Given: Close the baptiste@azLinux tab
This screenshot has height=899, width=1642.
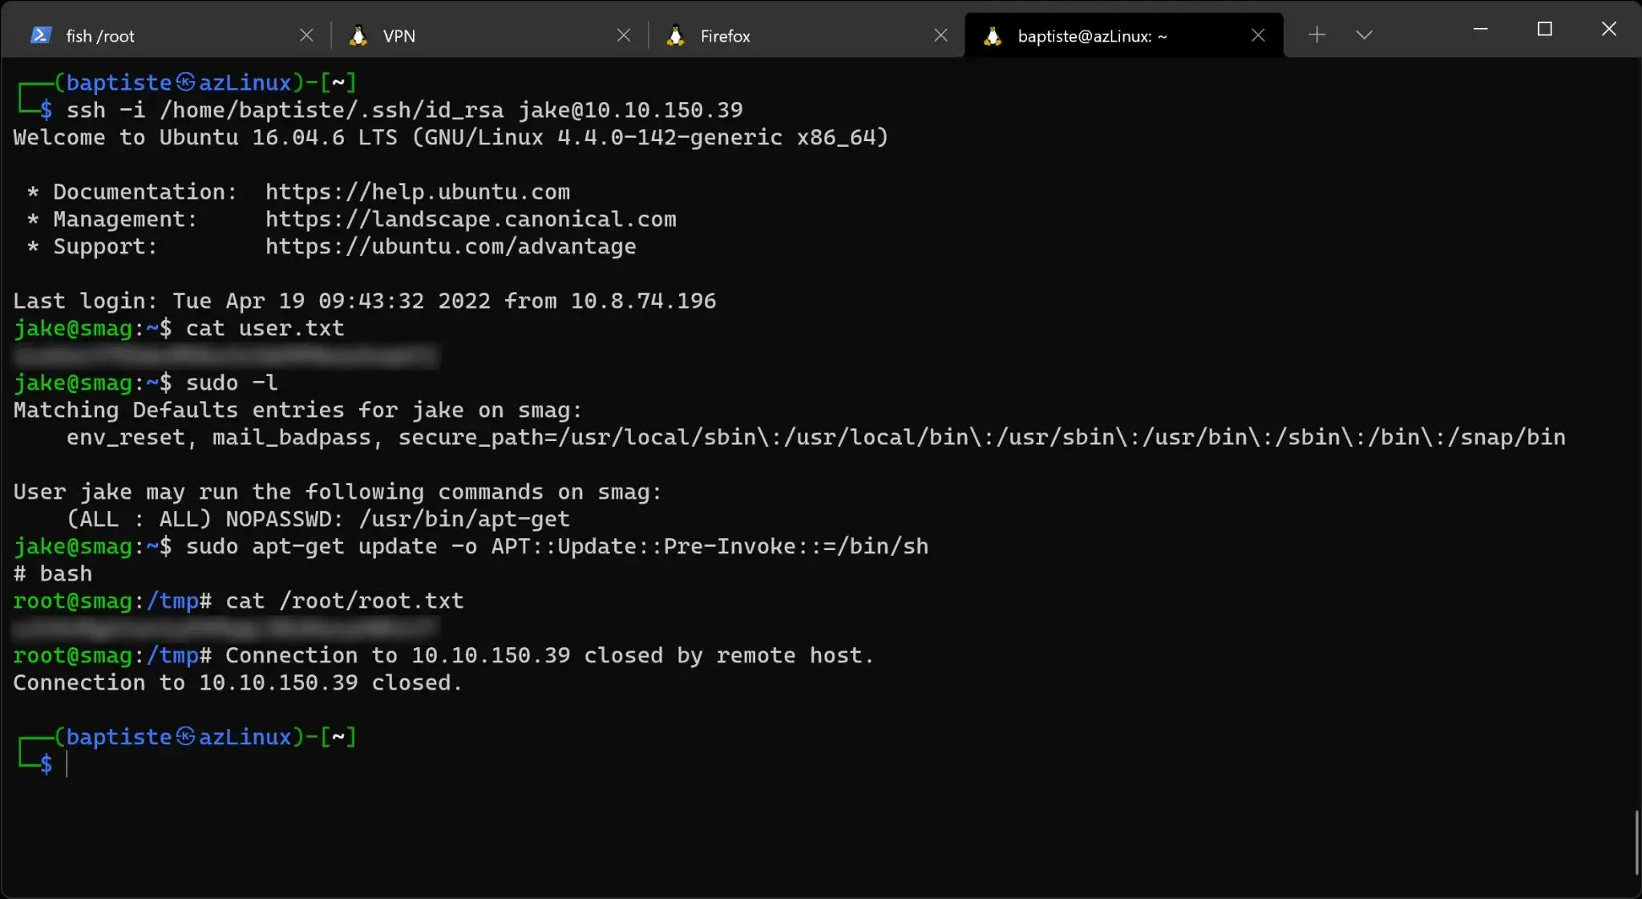Looking at the screenshot, I should coord(1258,35).
